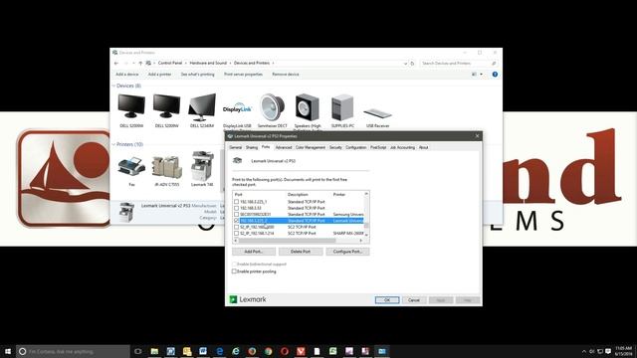The height and width of the screenshot is (358, 637).
Task: Collapse the Devices (8) group
Action: [x=113, y=86]
